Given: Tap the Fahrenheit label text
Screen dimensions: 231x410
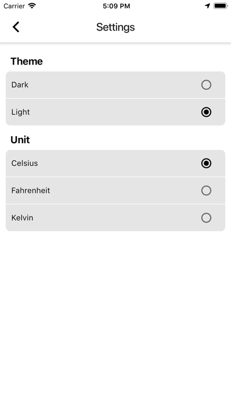Looking at the screenshot, I should click(x=31, y=190).
